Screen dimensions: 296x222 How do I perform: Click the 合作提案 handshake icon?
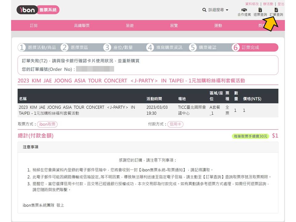[244, 10]
